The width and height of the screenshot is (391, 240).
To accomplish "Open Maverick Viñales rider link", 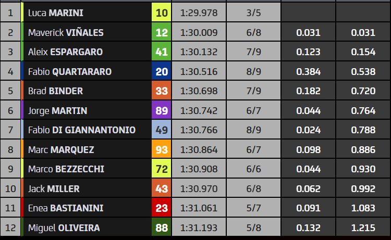I will pos(66,32).
